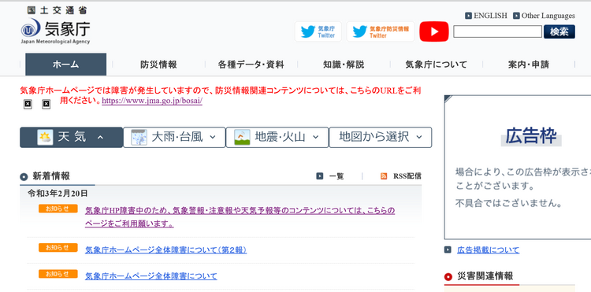Open the 気象庁について navigation menu
Screen dimensions: 591x292
pos(436,65)
